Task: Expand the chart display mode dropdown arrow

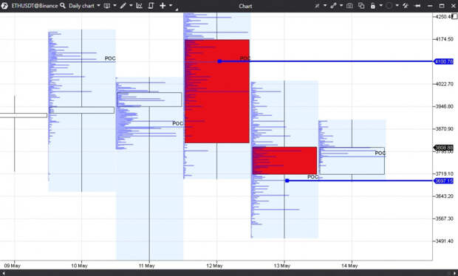Action: 115,6
